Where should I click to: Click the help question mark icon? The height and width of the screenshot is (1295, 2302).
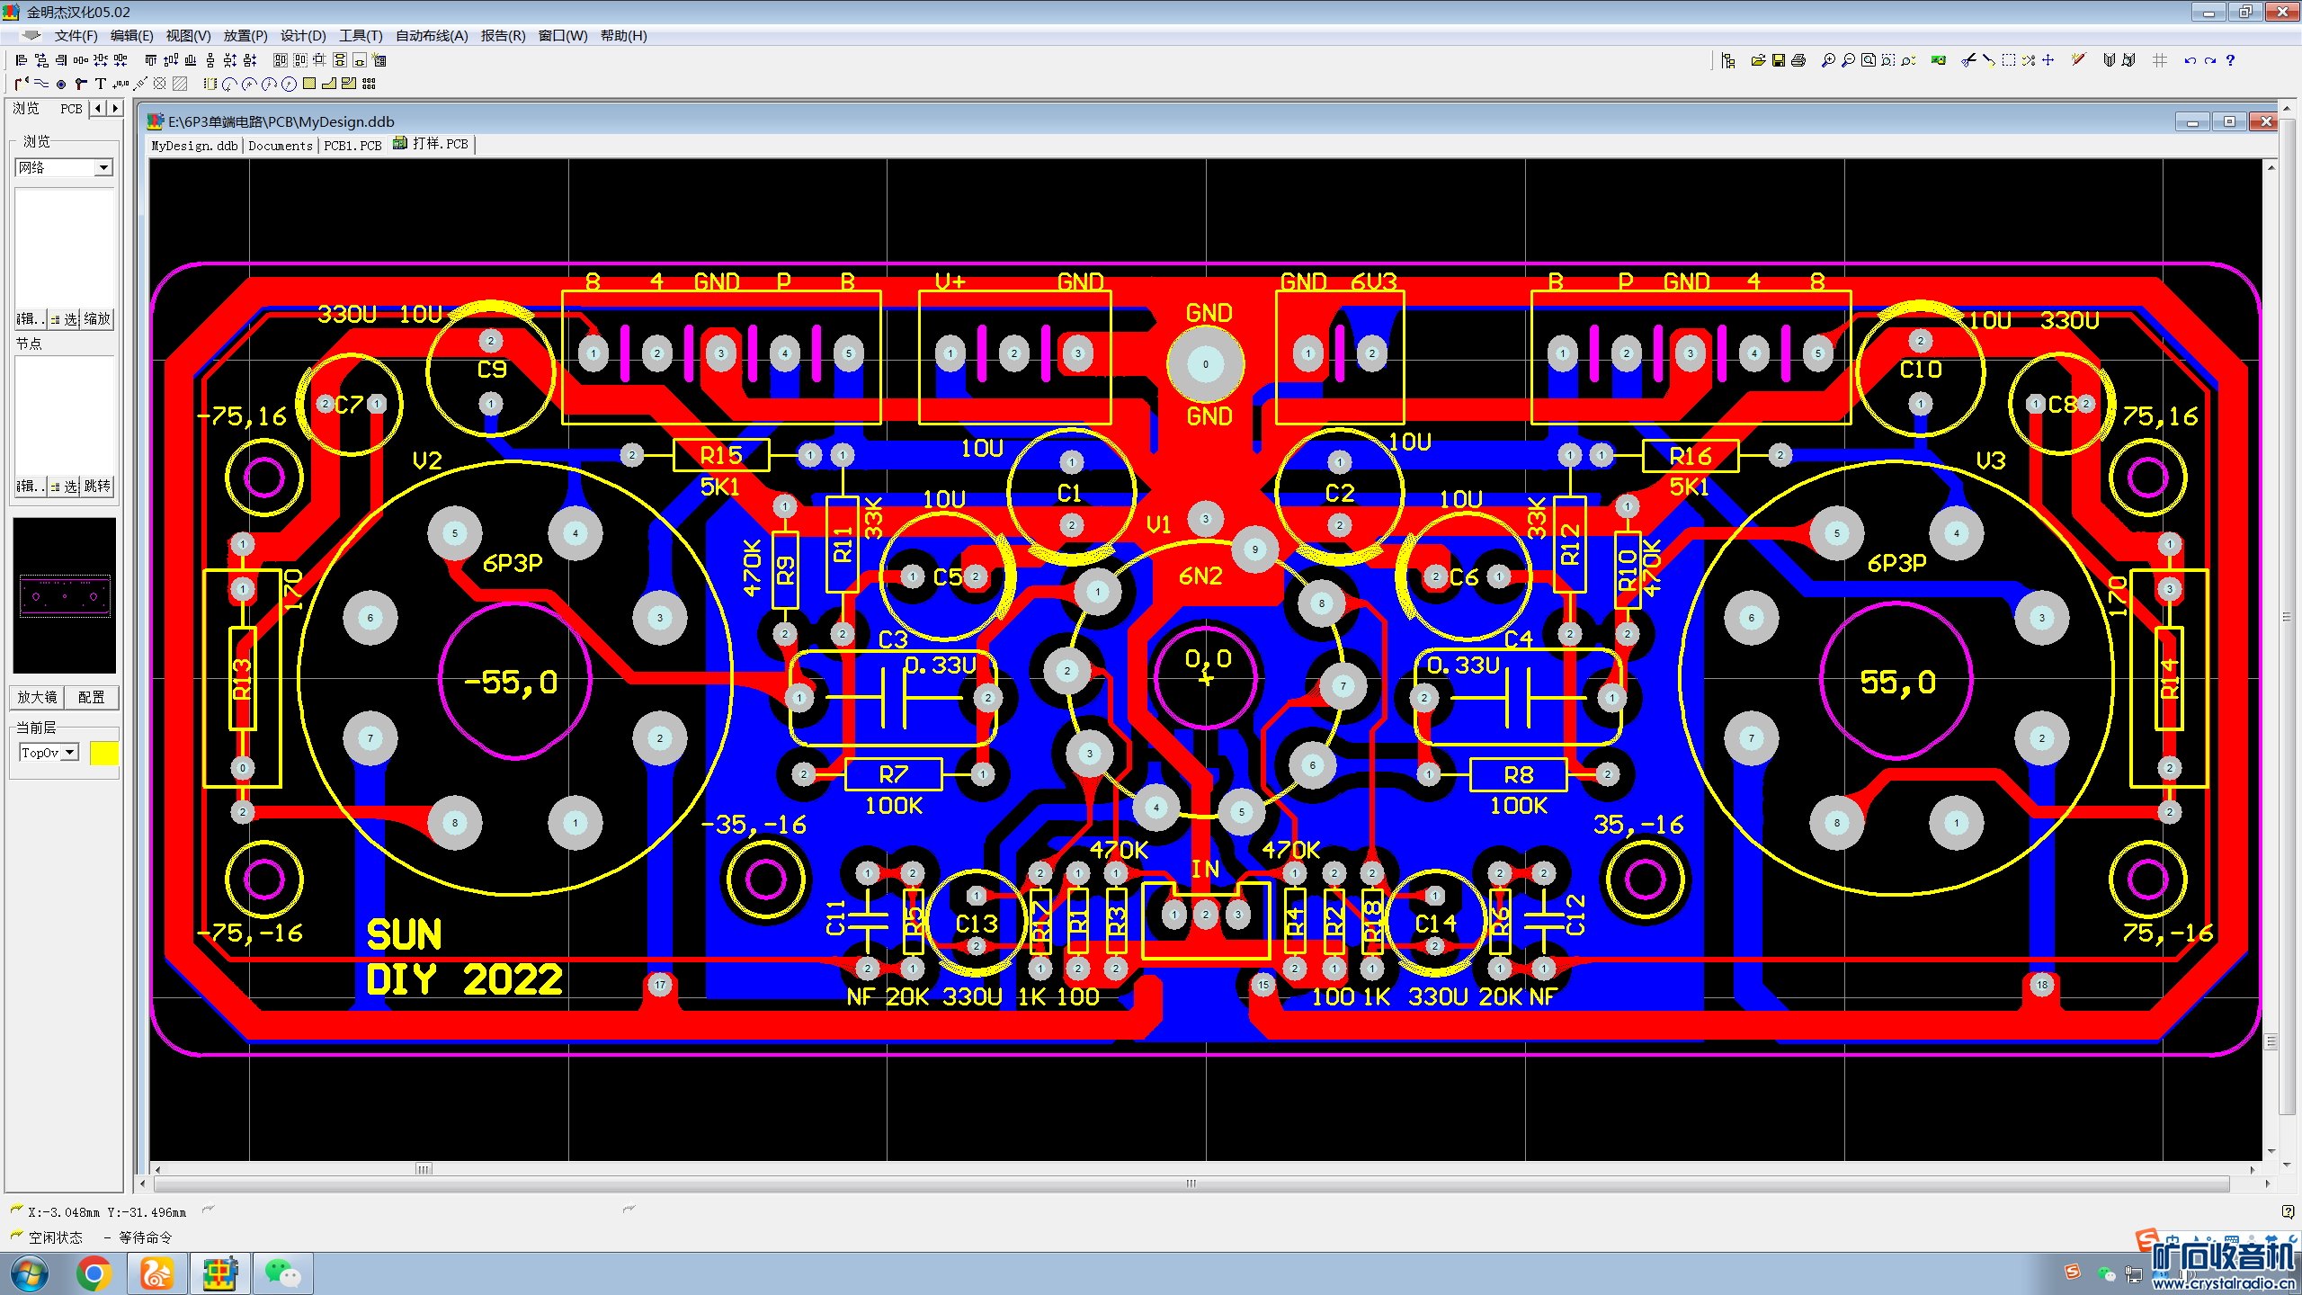(x=2230, y=60)
